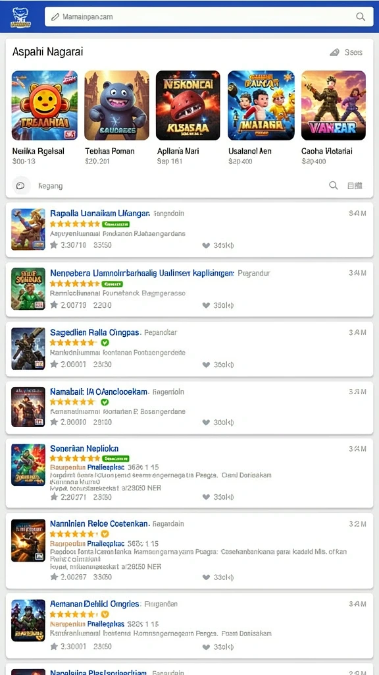Viewport: 379px width, 675px height.
Task: Click the yellow star rating on Senerlian Neplioka
Action: point(75,459)
